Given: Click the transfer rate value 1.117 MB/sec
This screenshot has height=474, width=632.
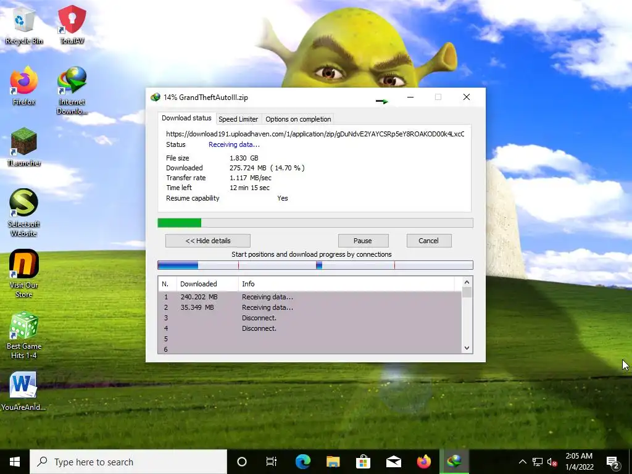Looking at the screenshot, I should coord(251,178).
